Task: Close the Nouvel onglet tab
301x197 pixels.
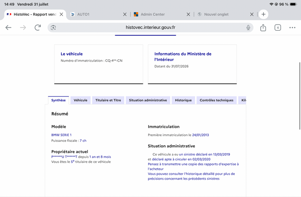Action: click(x=252, y=14)
